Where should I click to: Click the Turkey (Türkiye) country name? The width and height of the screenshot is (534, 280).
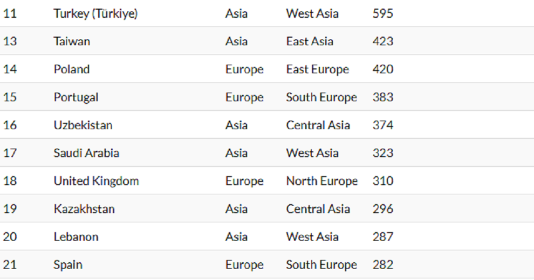click(95, 13)
